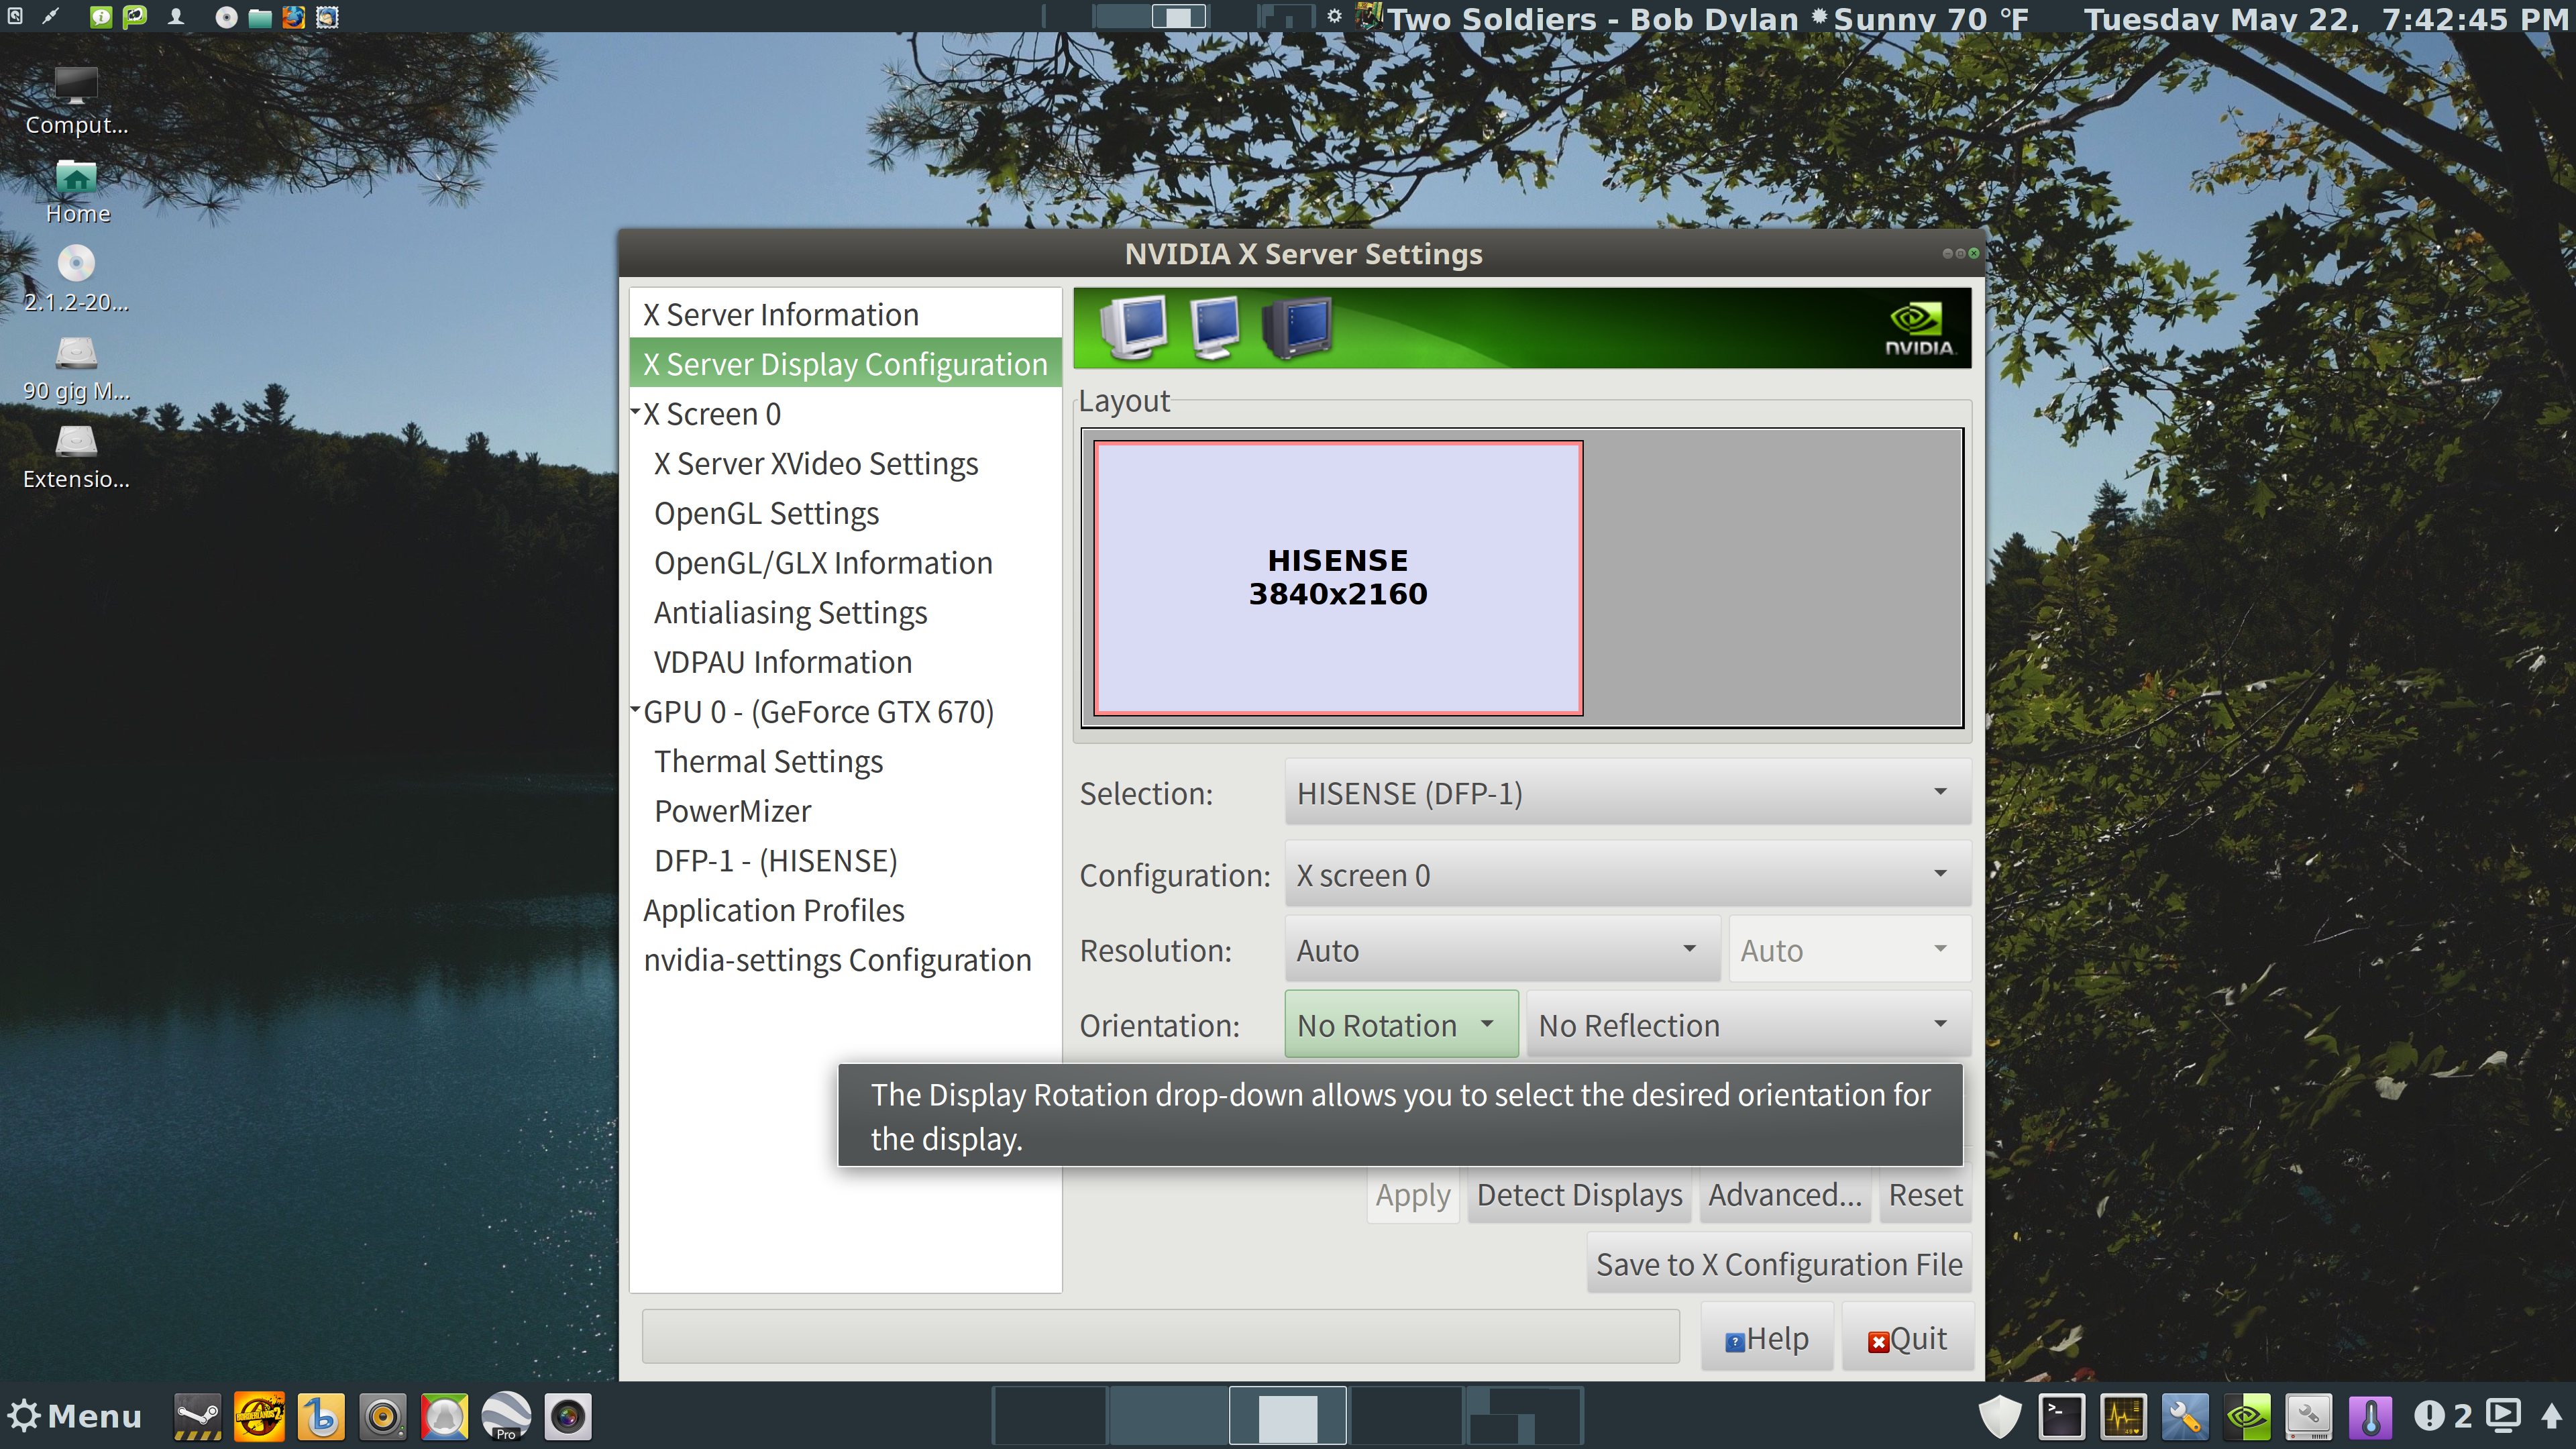
Task: Click Save to X Configuration File
Action: (1779, 1264)
